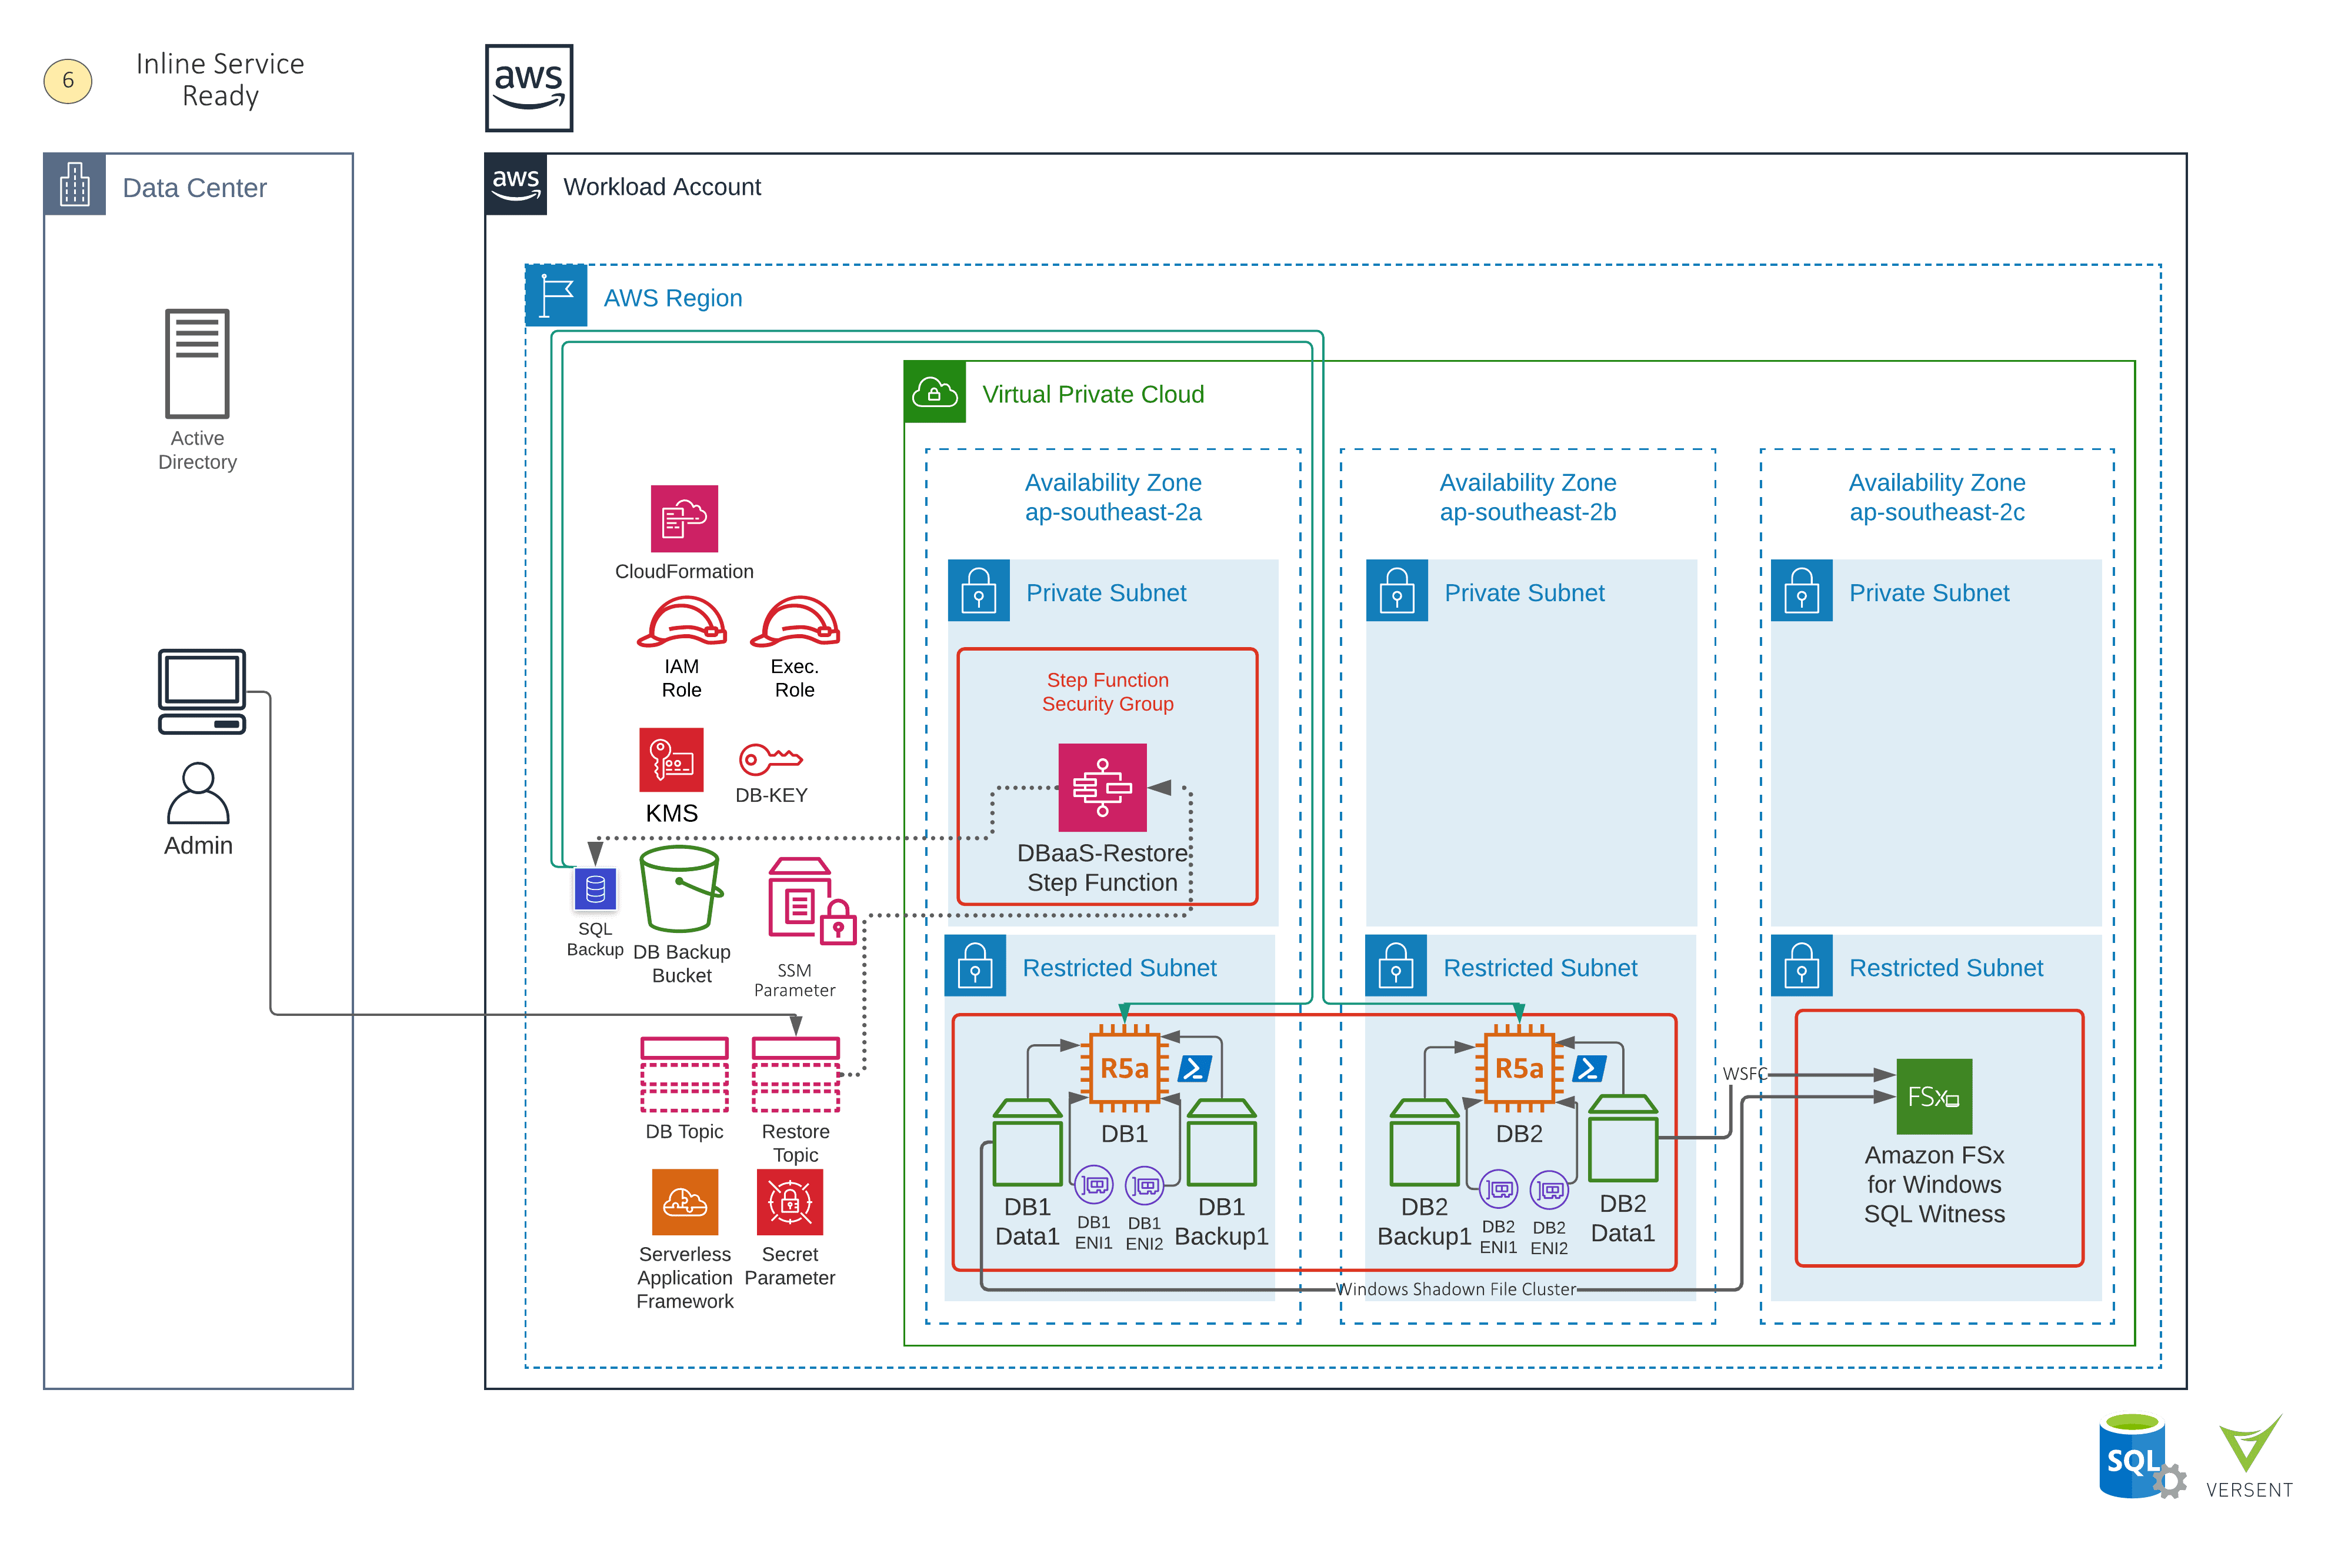2338x1543 pixels.
Task: Click the DB1 R5a instance icon
Action: pos(1125,1069)
